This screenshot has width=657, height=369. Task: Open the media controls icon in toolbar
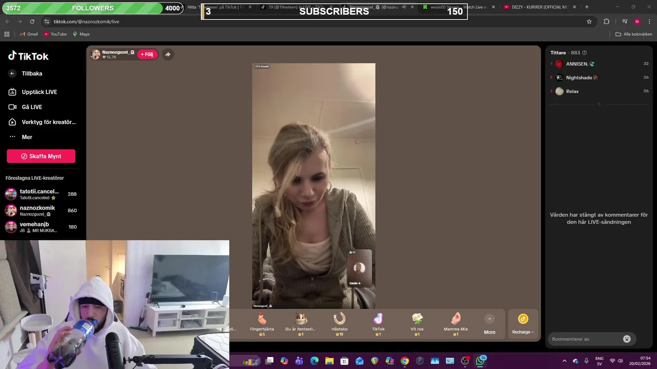[x=625, y=22]
